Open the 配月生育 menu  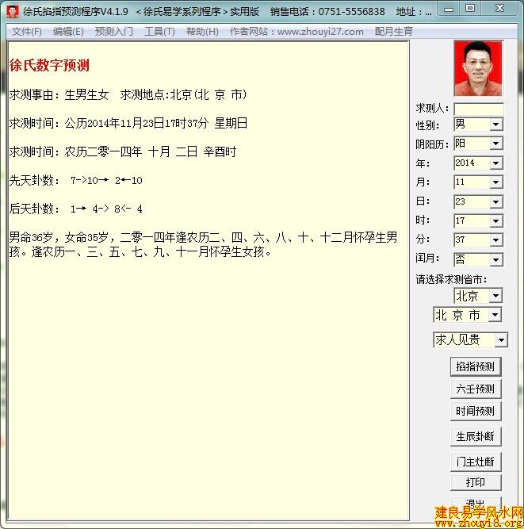pos(393,32)
